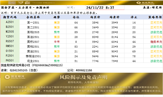The width and height of the screenshot is (163, 97).
Task: Click contract name 菜籽2507
Action: pos(33,42)
